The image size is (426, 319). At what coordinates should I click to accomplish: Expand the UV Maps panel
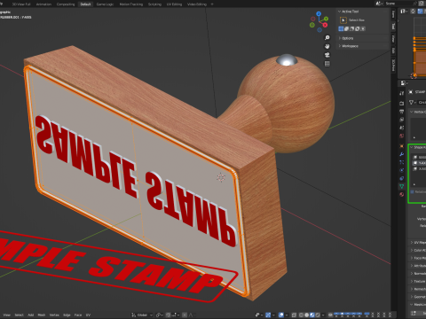418,242
